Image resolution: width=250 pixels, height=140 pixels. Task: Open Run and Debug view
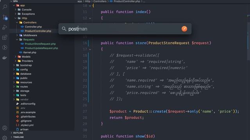point(5,28)
